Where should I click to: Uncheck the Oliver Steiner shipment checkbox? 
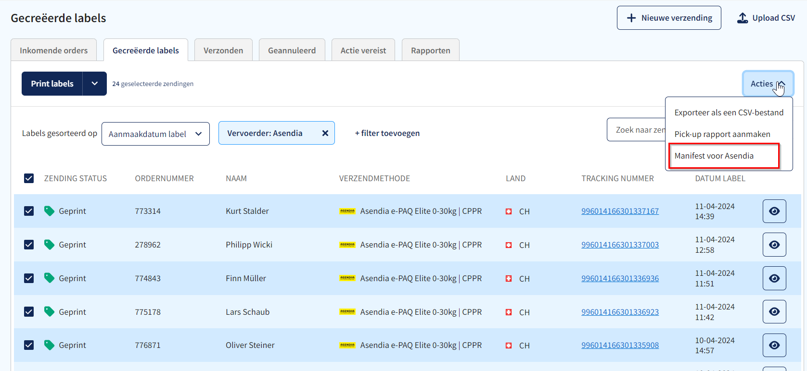pos(29,345)
